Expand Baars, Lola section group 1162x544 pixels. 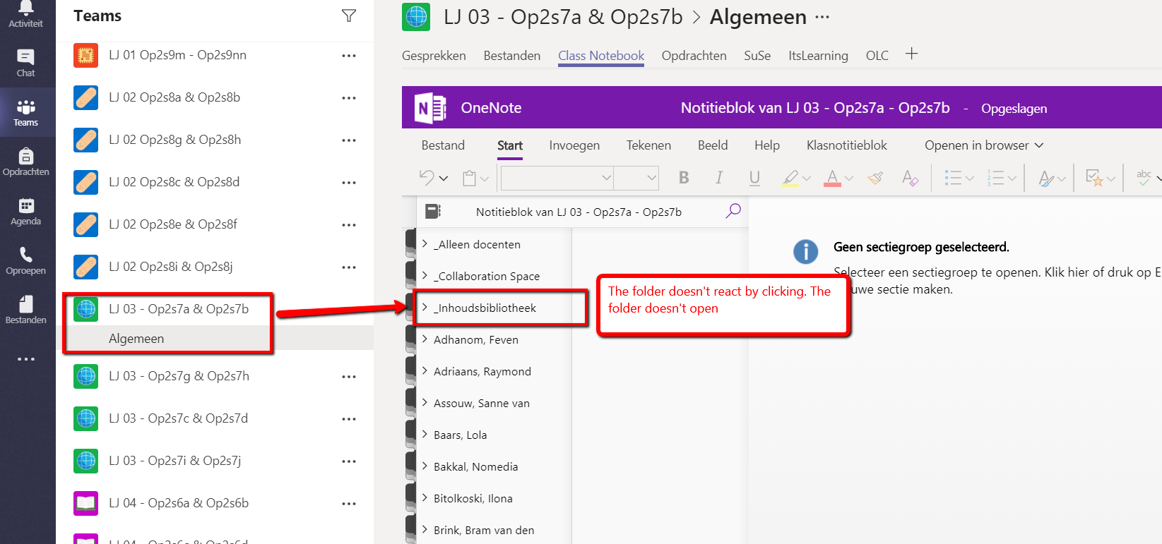point(425,434)
